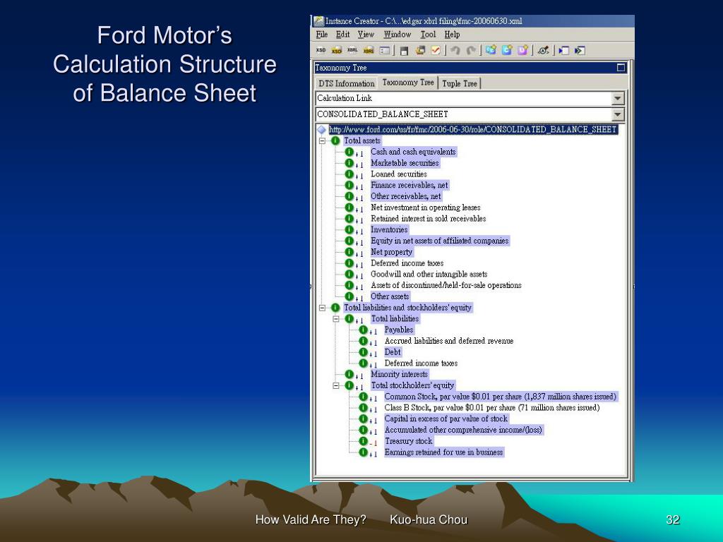Click the Save All stacked disks icon

point(420,50)
